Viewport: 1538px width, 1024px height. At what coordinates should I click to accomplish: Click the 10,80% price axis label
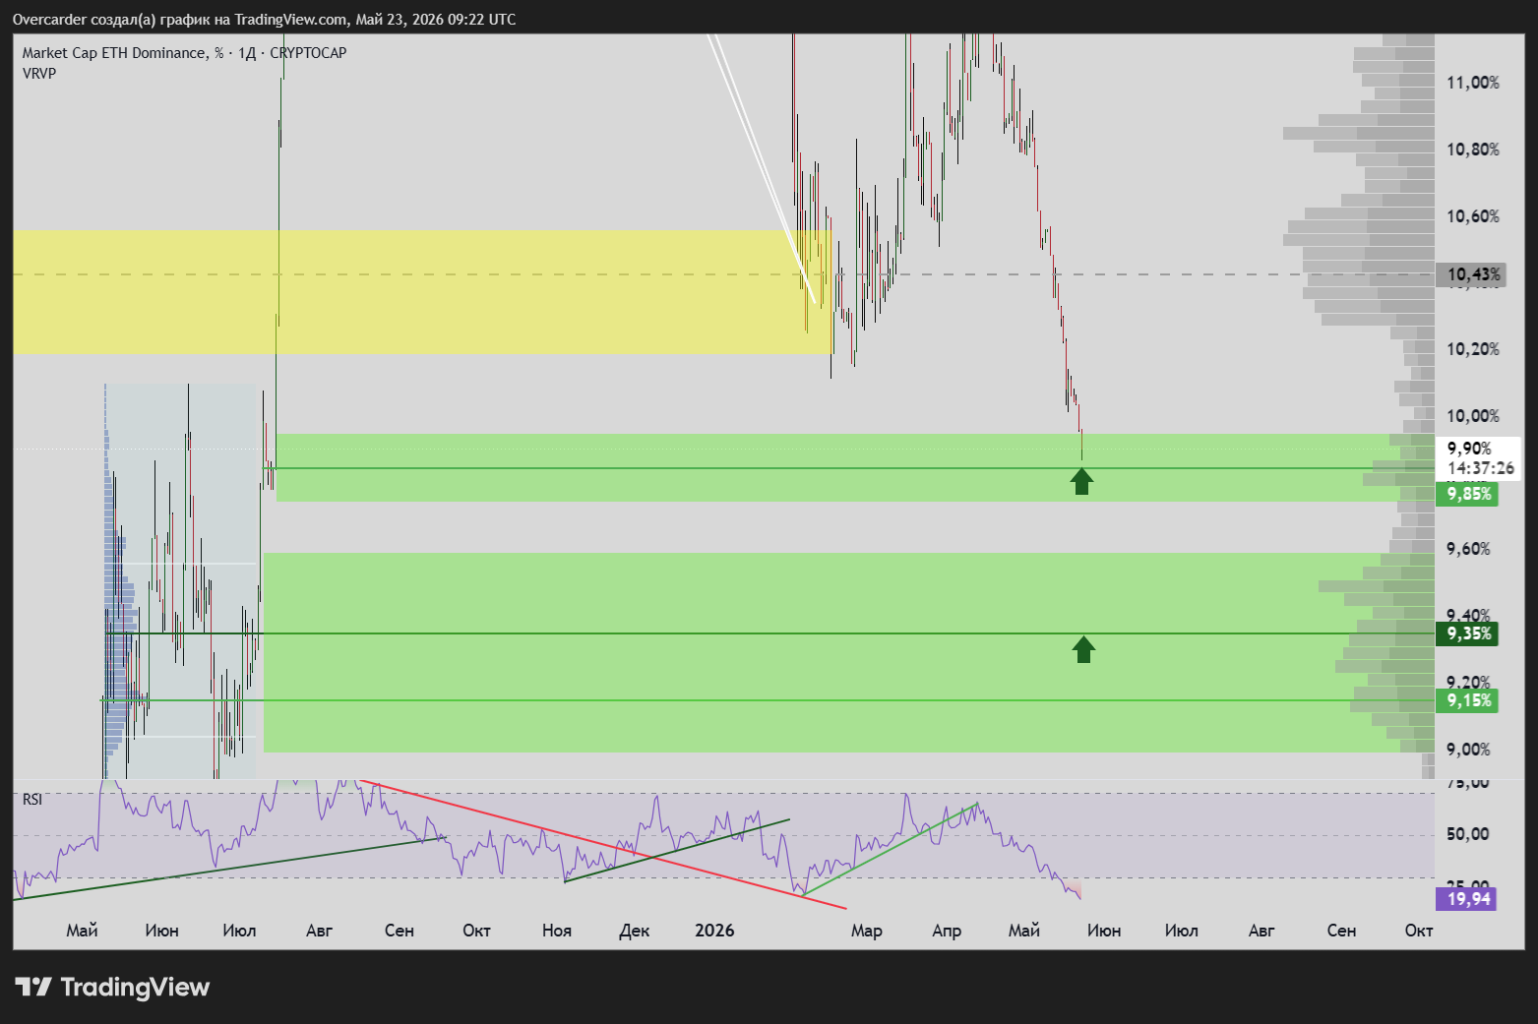pos(1473,150)
